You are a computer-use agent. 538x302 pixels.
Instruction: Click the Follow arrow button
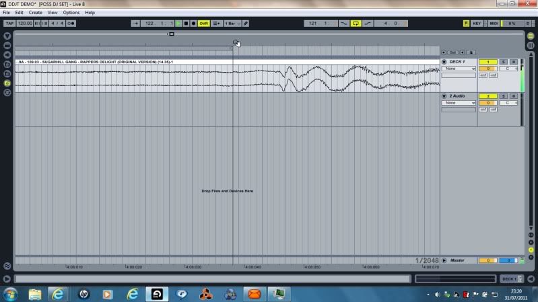click(135, 24)
